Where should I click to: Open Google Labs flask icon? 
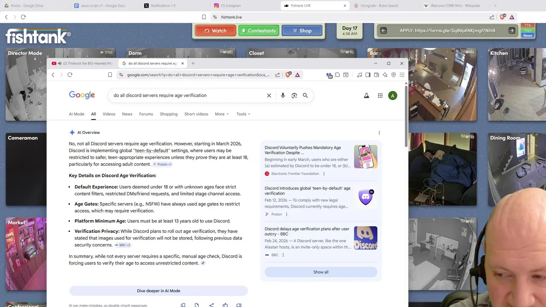(x=366, y=96)
